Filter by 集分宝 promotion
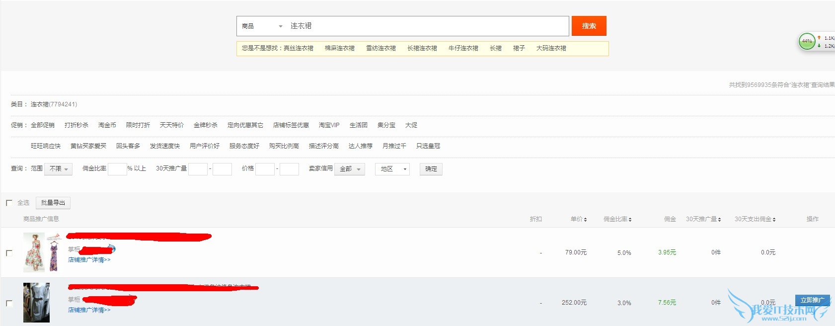This screenshot has width=835, height=326. point(386,125)
